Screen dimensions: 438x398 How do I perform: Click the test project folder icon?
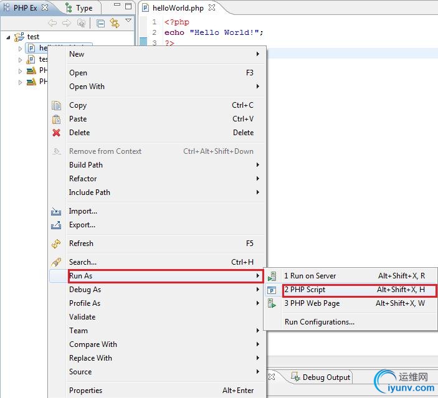pos(19,37)
